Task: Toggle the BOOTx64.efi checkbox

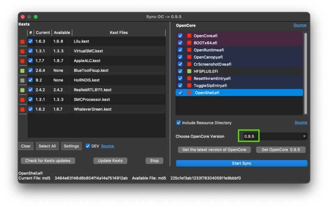Action: tap(180, 43)
